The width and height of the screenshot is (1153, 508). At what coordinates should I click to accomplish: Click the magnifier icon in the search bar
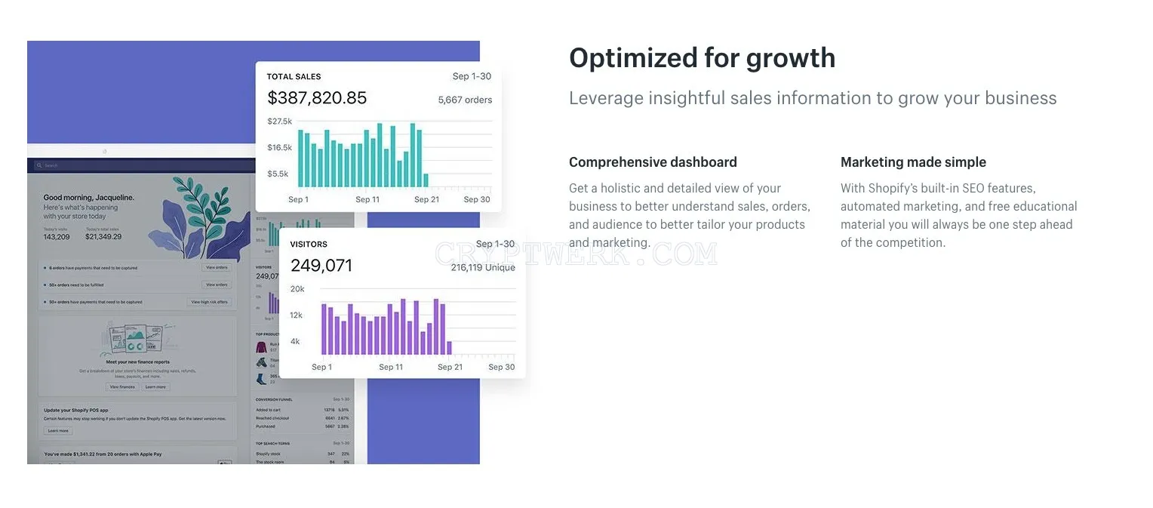[39, 165]
